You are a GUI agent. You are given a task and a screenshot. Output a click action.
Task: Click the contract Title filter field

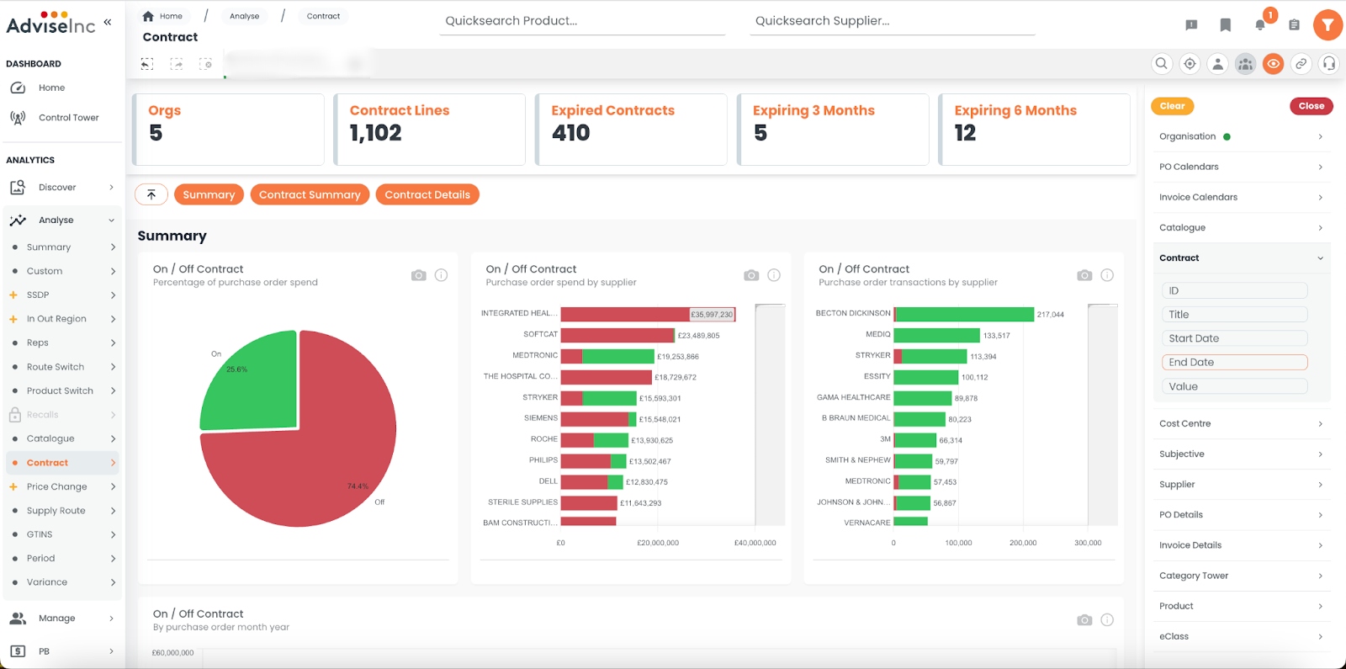[1234, 314]
